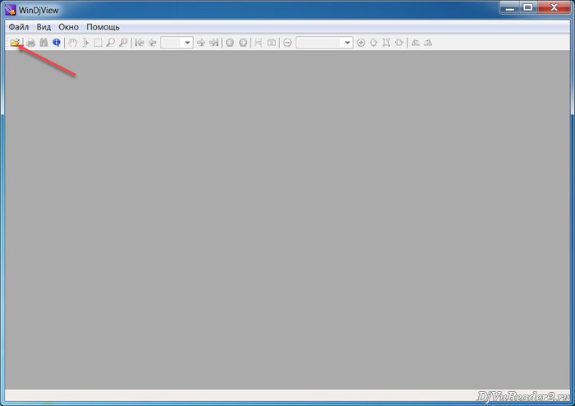Click the Zoom Out minus icon
Image resolution: width=575 pixels, height=406 pixels.
pyautogui.click(x=287, y=43)
